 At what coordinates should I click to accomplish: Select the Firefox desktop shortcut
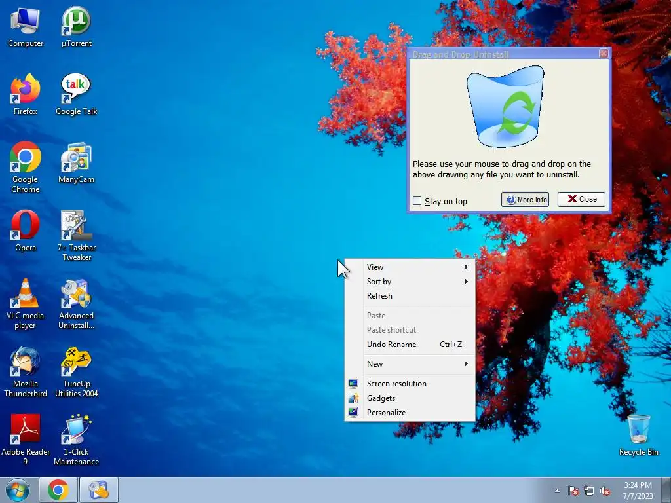point(26,95)
